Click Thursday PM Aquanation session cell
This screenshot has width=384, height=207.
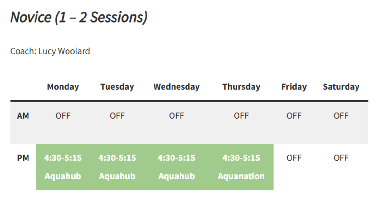241,167
